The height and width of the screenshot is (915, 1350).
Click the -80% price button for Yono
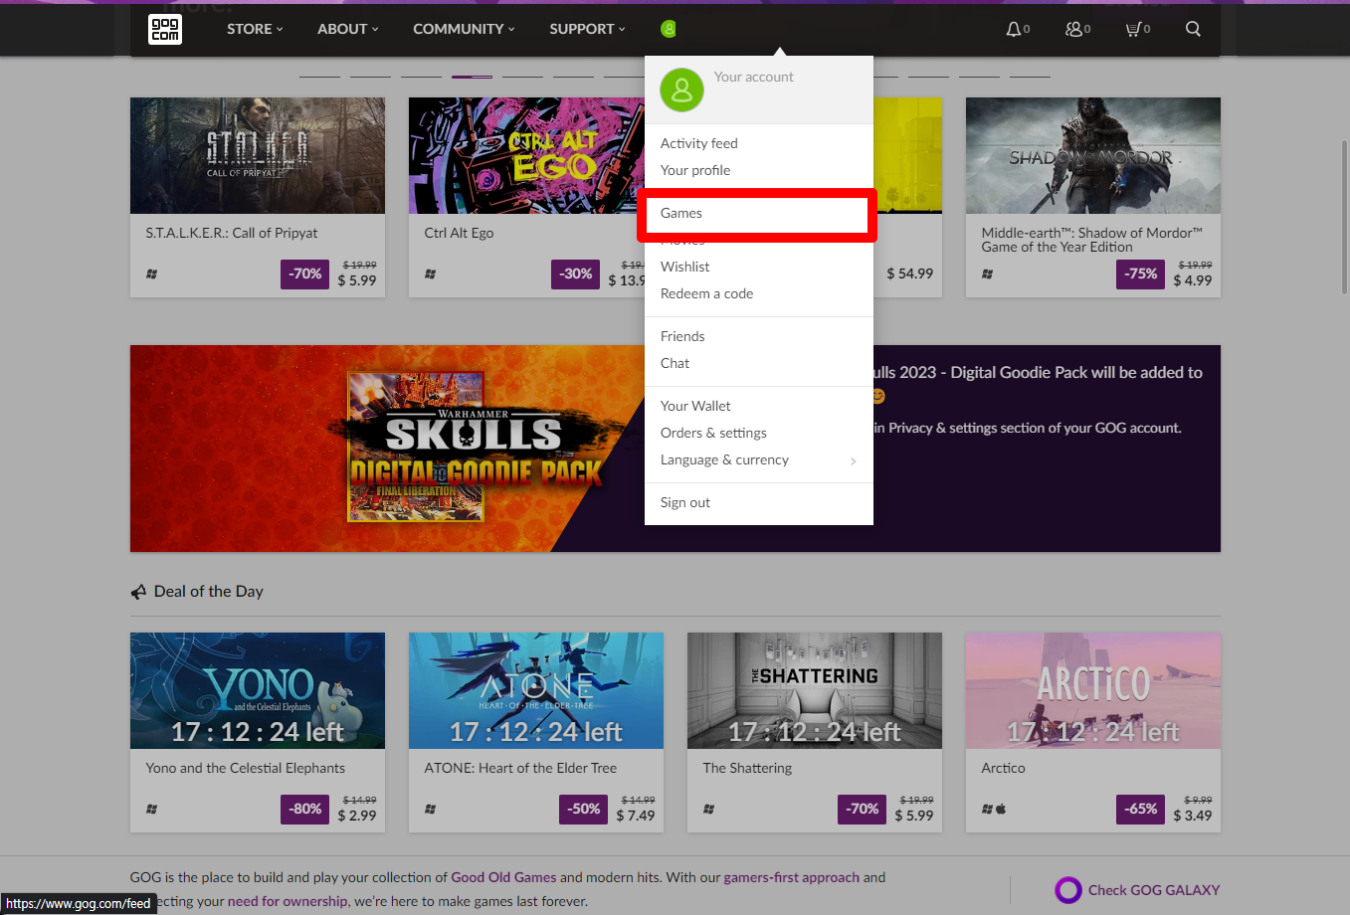coord(304,809)
